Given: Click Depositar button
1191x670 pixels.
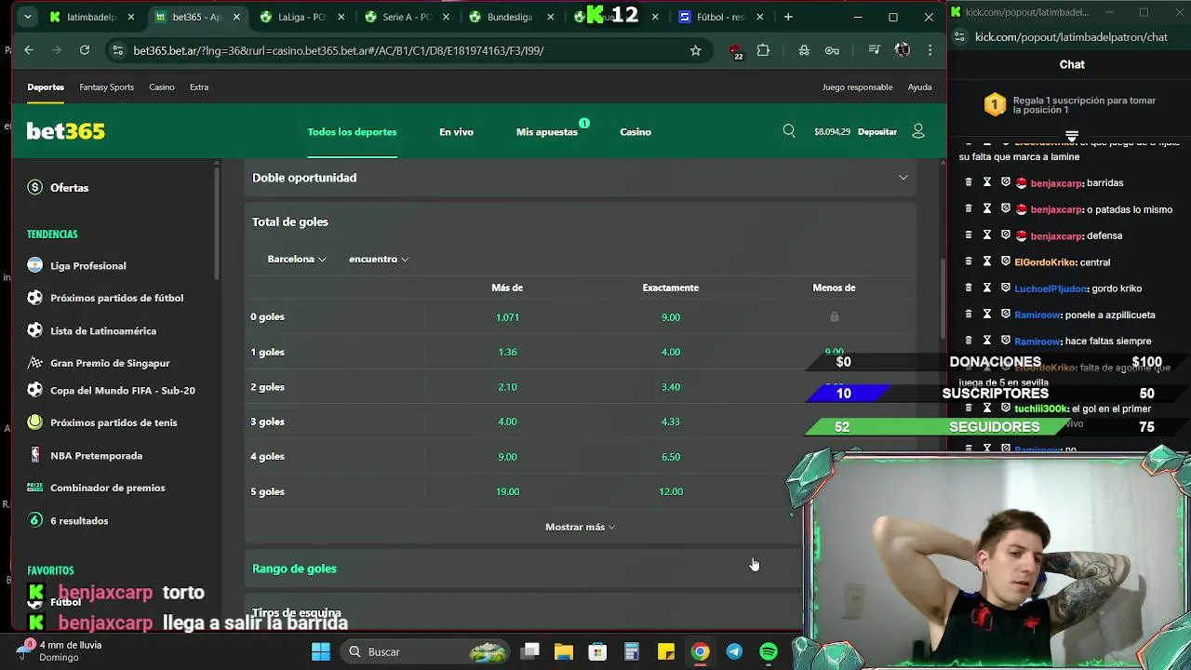Looking at the screenshot, I should pyautogui.click(x=877, y=132).
